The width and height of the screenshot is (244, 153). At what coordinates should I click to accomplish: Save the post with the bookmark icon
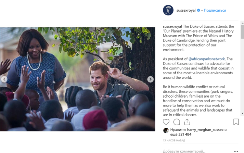point(236,122)
